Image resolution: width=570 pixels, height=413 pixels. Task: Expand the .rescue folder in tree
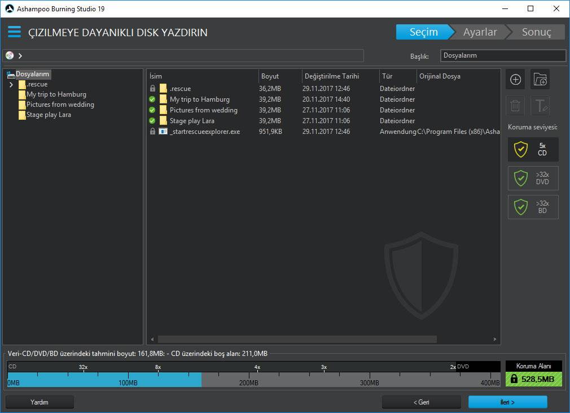tap(11, 85)
